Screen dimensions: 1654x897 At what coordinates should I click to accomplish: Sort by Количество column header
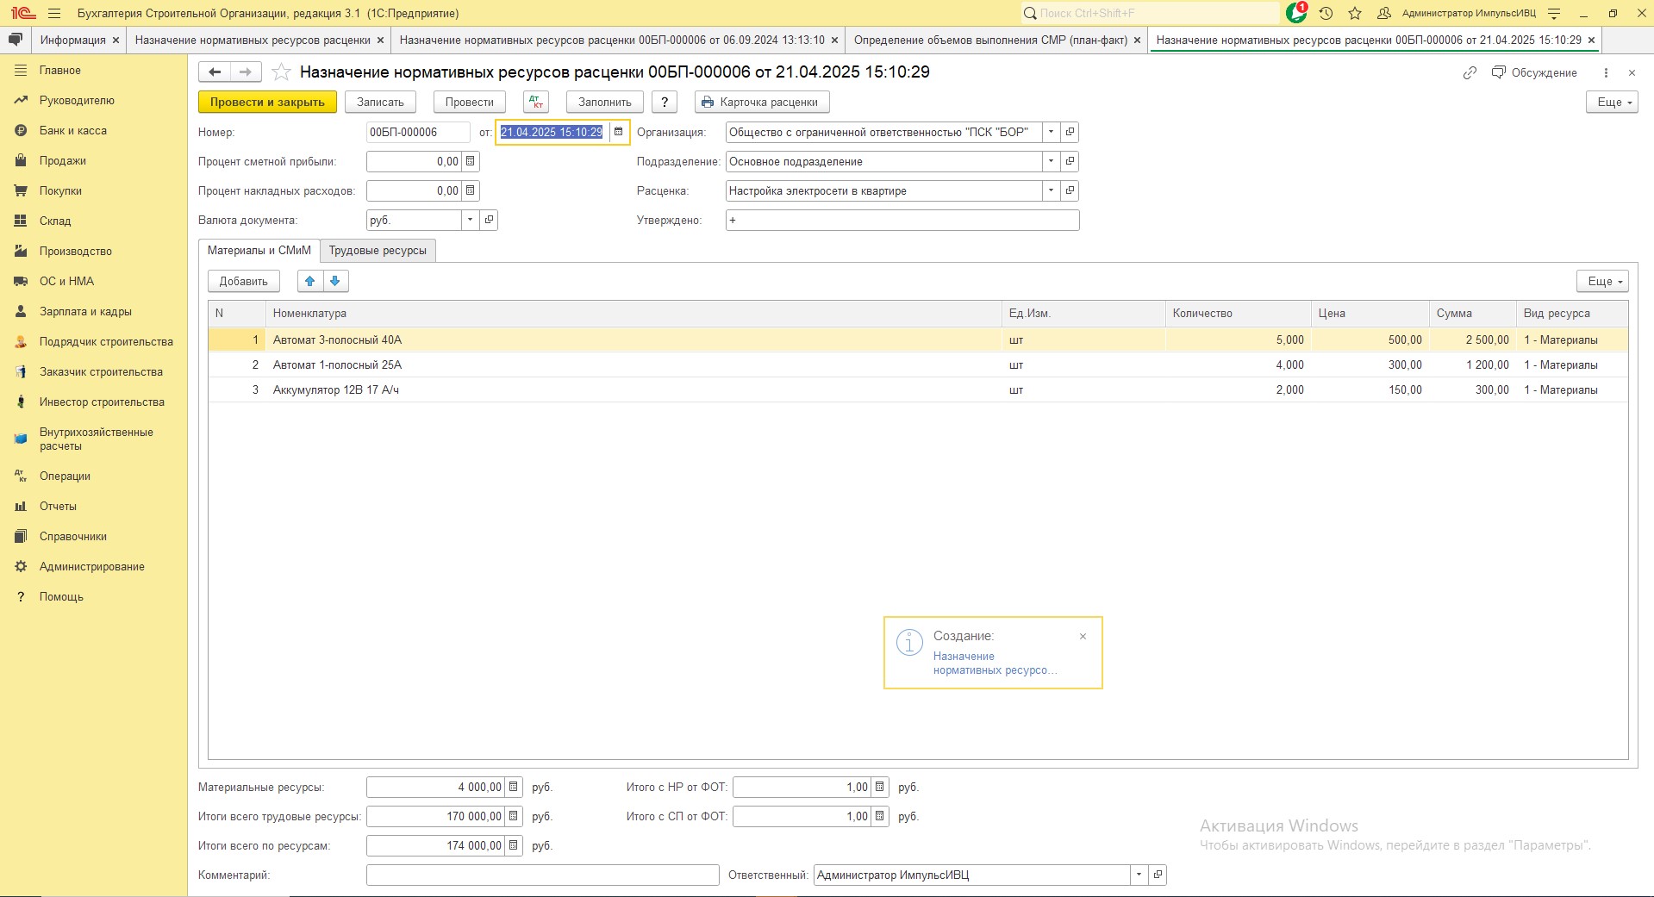1238,314
